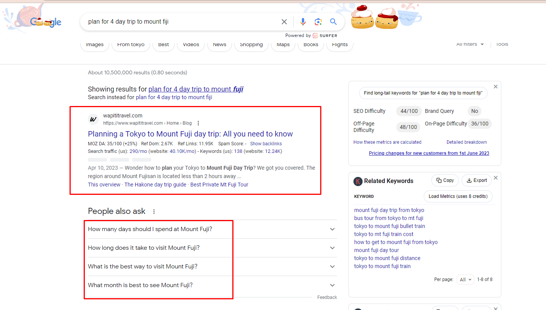Viewport: 546px width, 310px height.
Task: Open keyword 'tokyo to mt fuji train cost'
Action: pyautogui.click(x=384, y=234)
